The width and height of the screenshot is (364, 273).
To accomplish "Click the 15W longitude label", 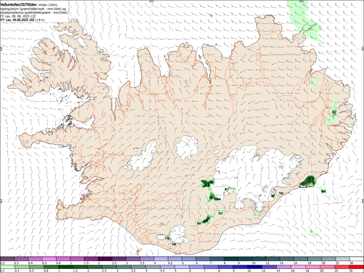I will (x=301, y=1).
